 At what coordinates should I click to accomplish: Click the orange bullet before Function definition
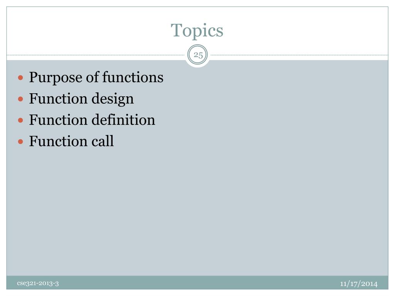[x=21, y=120]
